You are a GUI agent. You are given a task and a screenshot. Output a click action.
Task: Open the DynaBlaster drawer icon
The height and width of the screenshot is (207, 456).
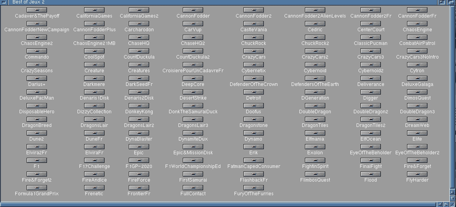click(x=139, y=133)
